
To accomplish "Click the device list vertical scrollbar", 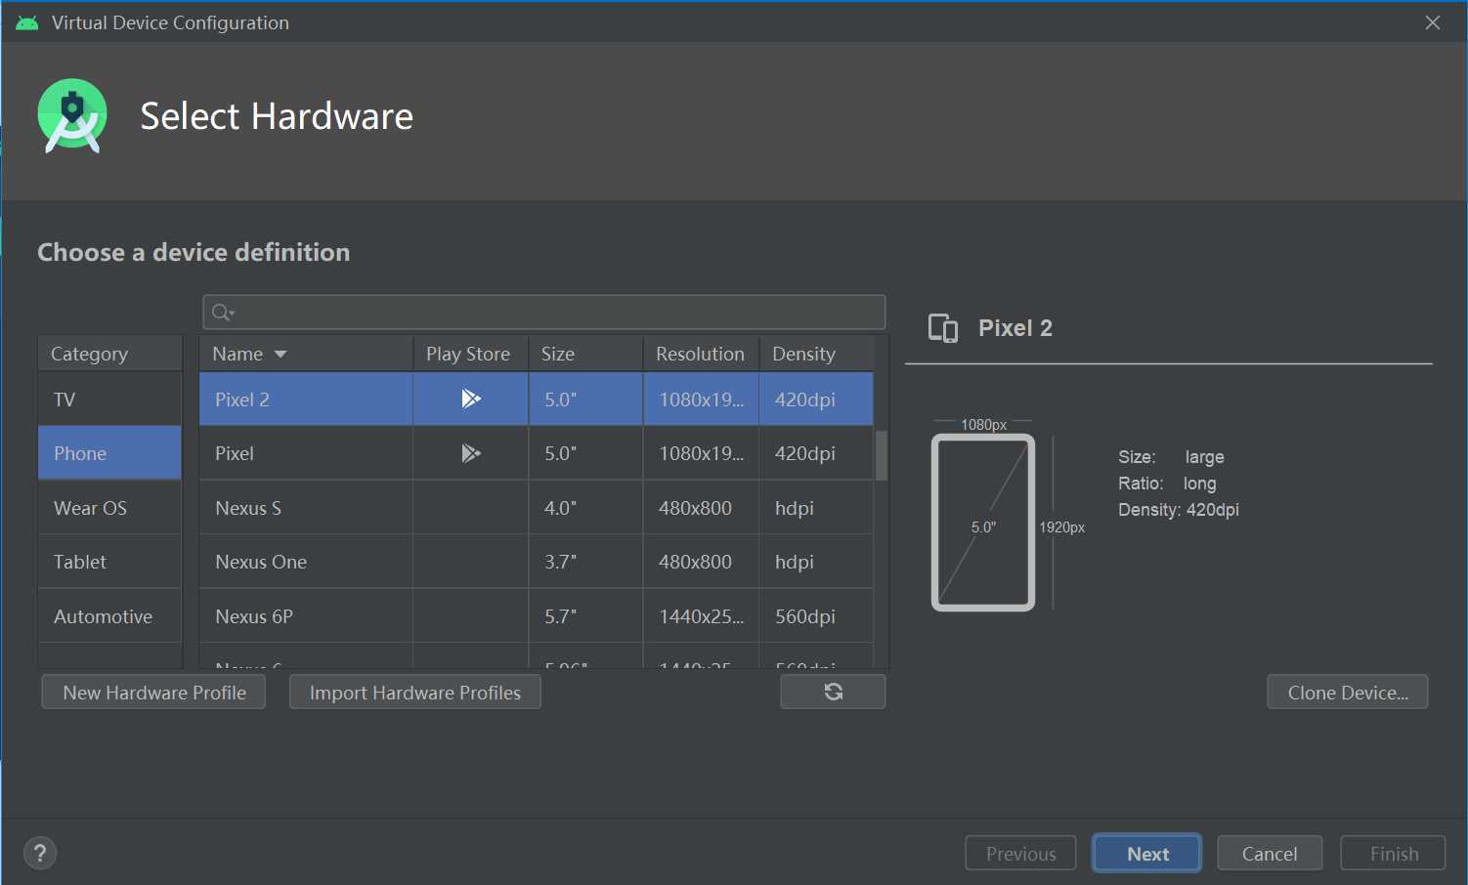I will coord(882,456).
